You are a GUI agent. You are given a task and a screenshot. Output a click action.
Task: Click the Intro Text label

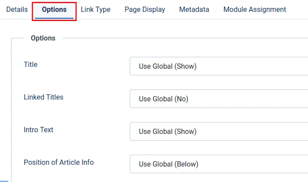point(38,130)
